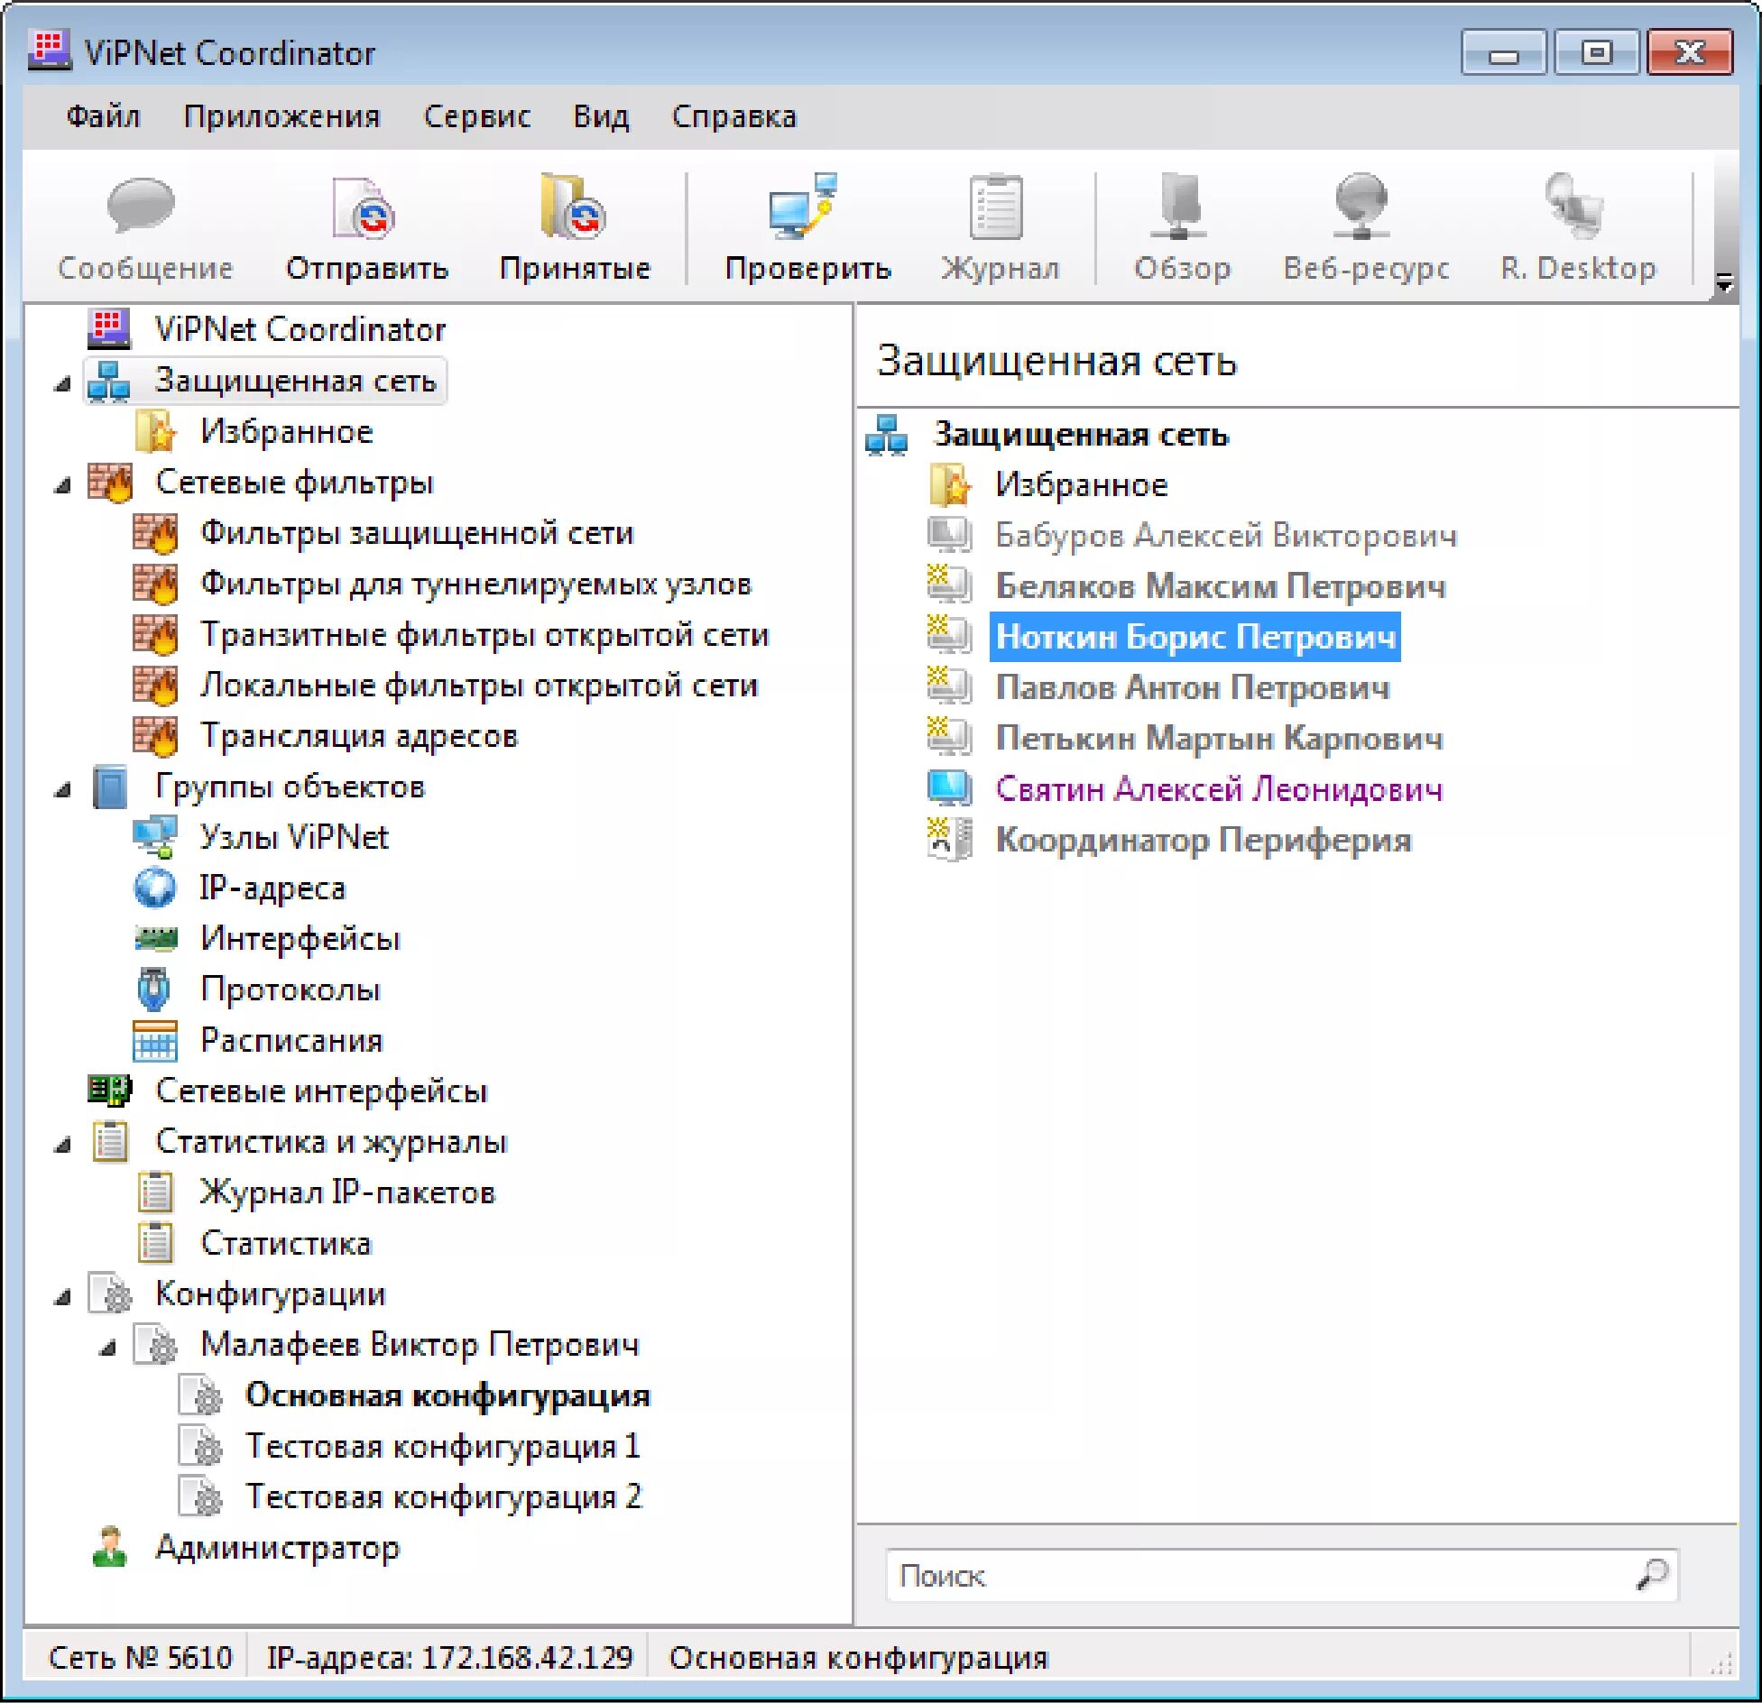Click the Веб-ресурс toolbar icon
Image resolution: width=1762 pixels, height=1703 pixels.
pos(1362,207)
